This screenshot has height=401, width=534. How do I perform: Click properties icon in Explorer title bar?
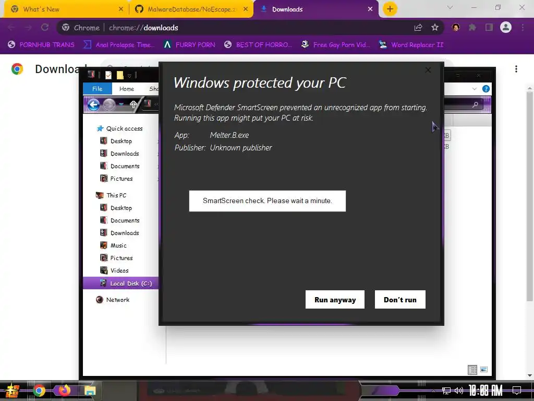[x=108, y=75]
